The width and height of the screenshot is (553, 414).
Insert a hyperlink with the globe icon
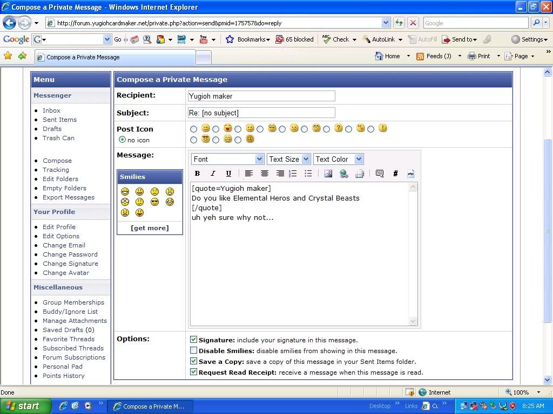tap(343, 174)
